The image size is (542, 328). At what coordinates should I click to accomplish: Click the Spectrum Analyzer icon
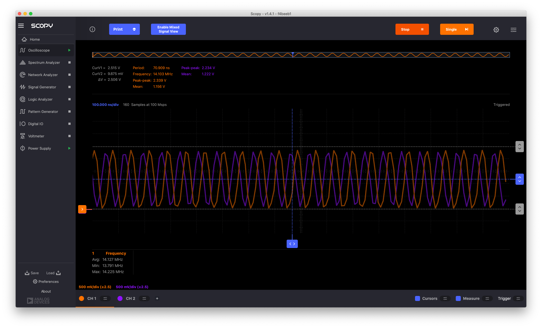(x=22, y=62)
